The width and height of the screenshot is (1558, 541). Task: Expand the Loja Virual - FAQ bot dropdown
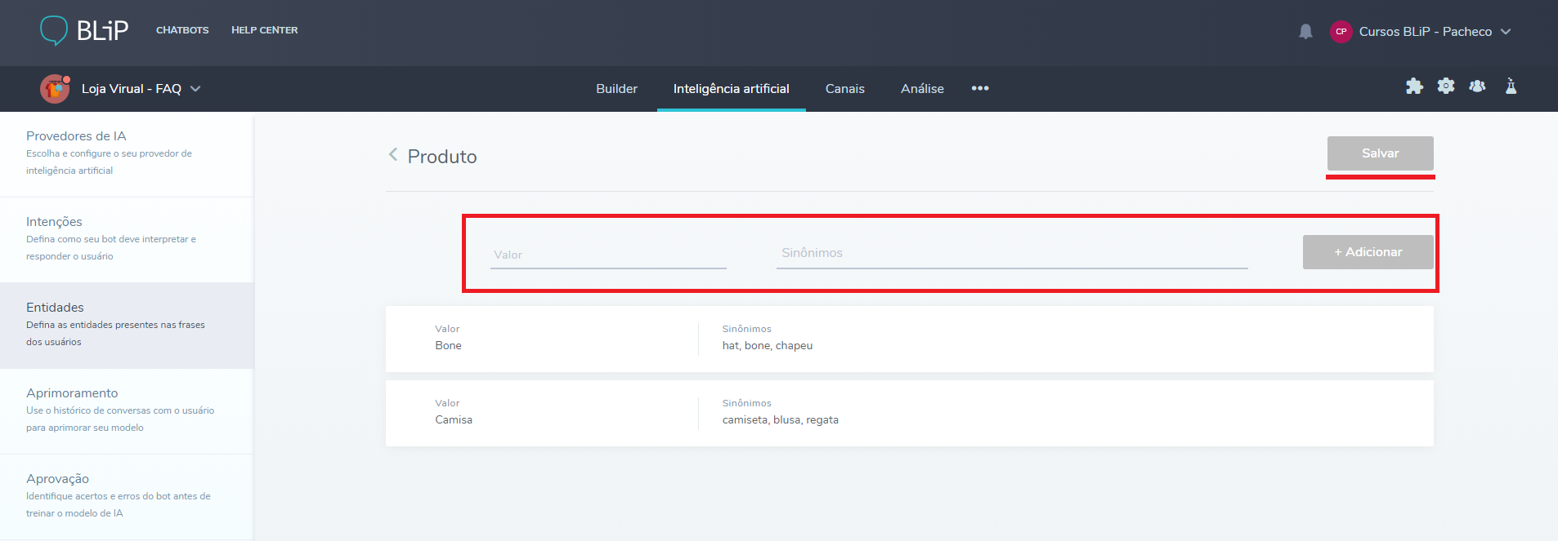195,89
